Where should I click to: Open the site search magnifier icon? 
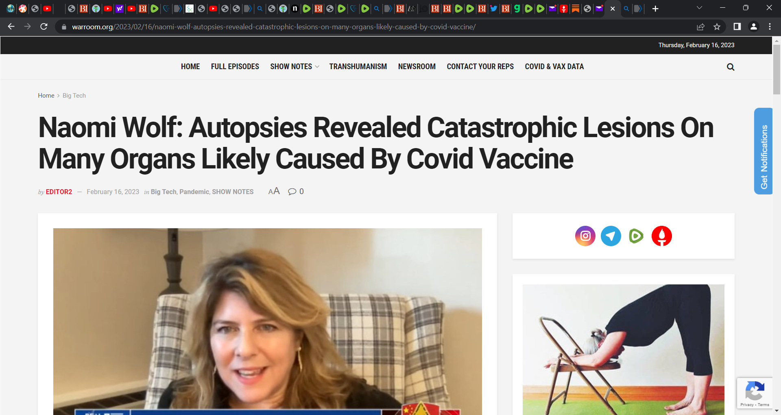pos(731,67)
